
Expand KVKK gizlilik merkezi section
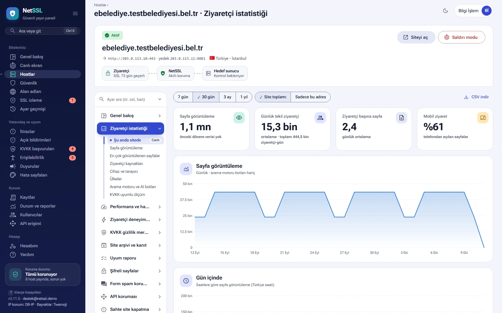tap(131, 233)
